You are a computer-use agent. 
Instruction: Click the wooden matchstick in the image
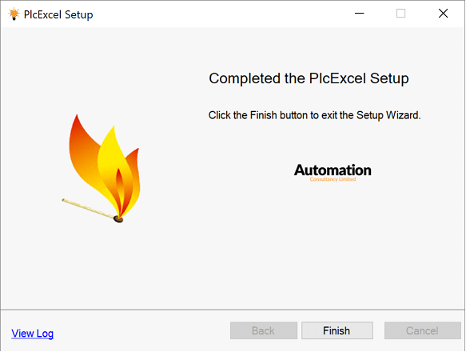89,208
